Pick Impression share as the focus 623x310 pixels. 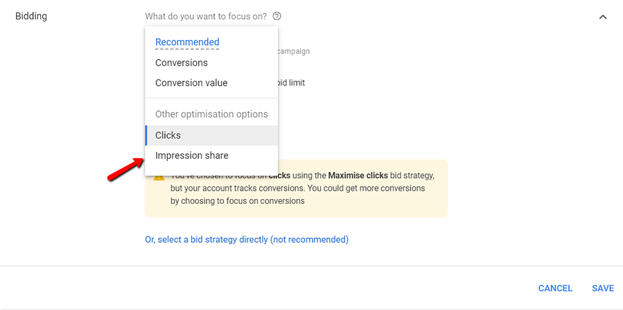[192, 155]
